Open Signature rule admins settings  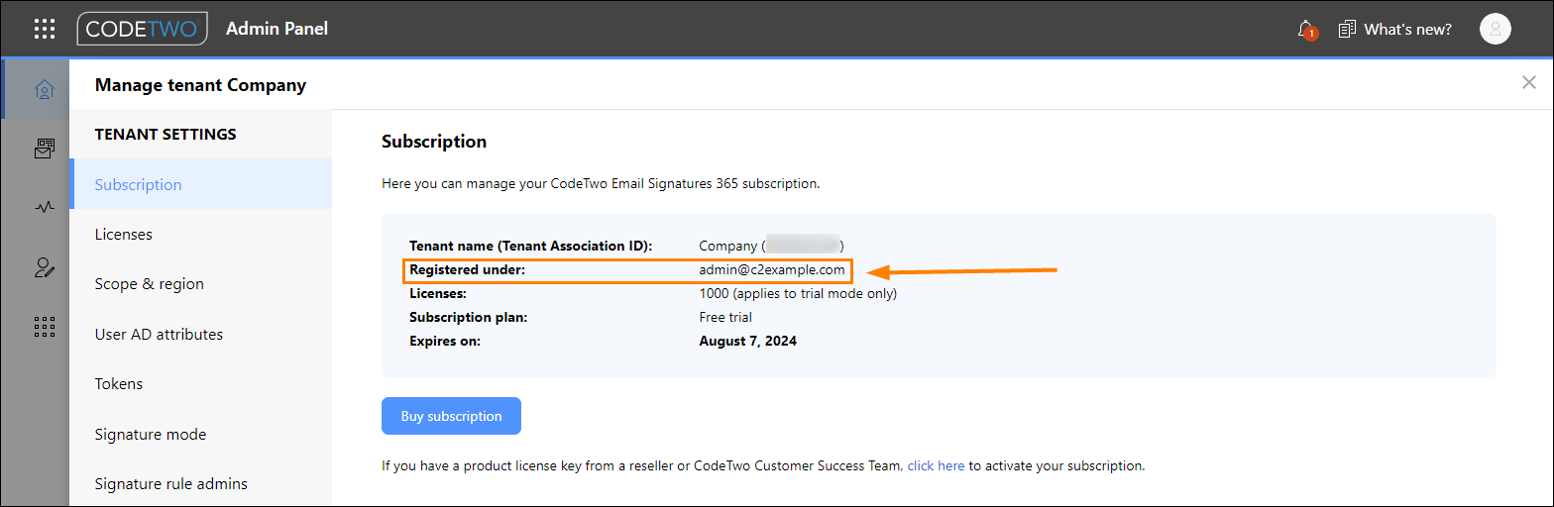coord(200,484)
